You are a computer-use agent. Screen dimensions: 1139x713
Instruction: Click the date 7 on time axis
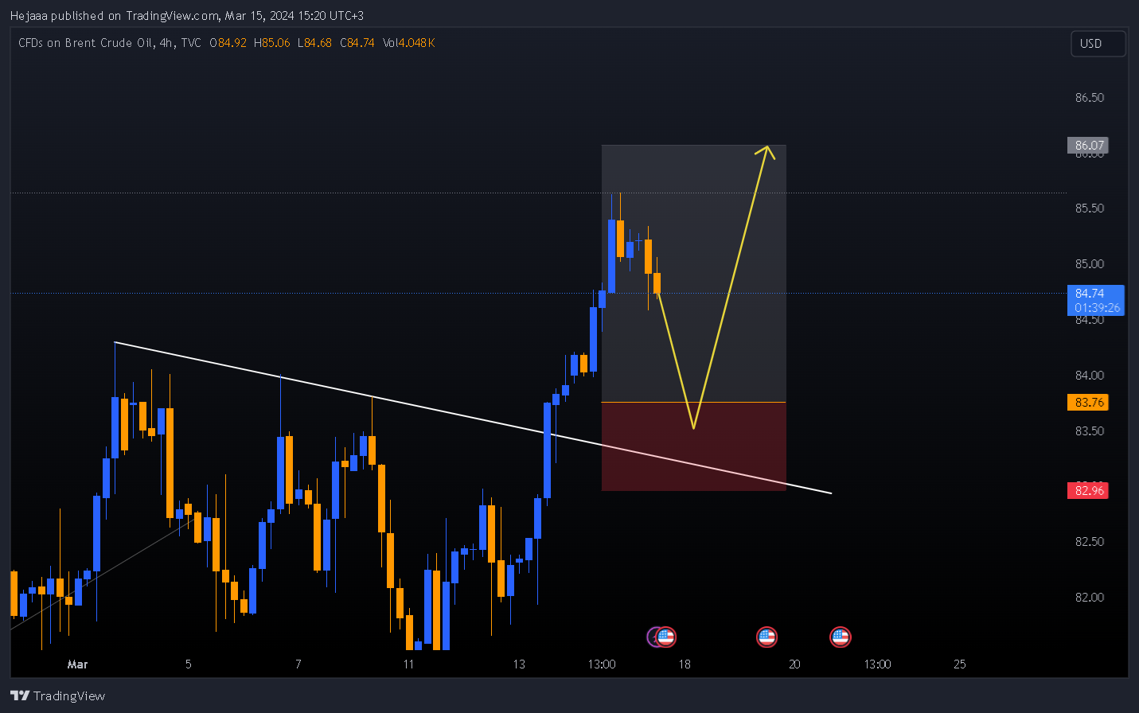click(298, 664)
